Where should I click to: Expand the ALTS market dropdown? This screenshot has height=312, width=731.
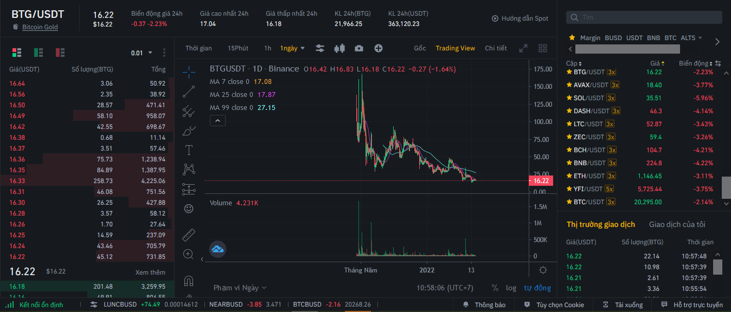click(691, 38)
